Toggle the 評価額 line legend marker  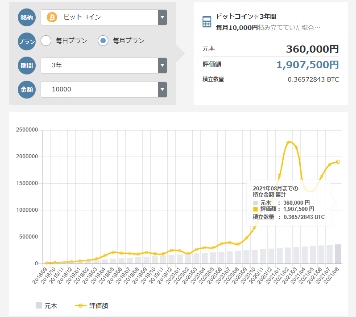(x=80, y=305)
